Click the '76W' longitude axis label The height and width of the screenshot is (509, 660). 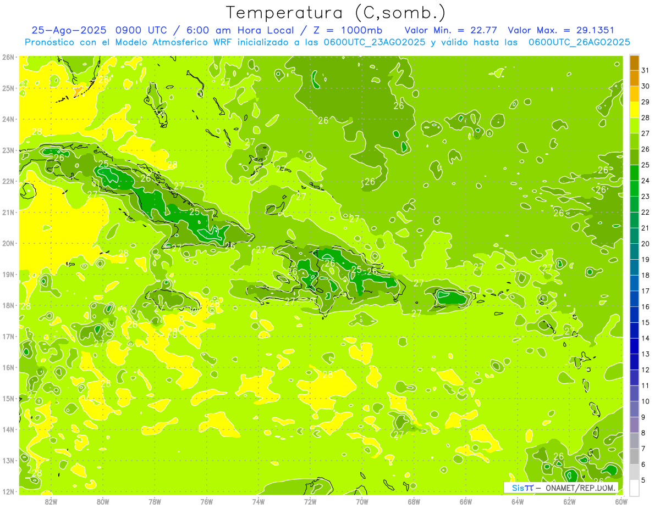click(207, 501)
